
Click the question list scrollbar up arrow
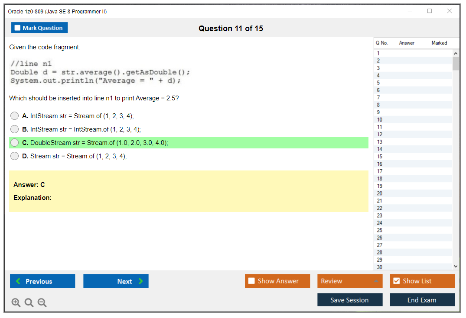[x=456, y=52]
